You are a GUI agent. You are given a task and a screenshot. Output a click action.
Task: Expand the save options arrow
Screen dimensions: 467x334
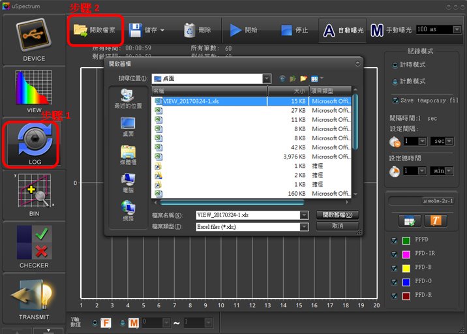(162, 30)
